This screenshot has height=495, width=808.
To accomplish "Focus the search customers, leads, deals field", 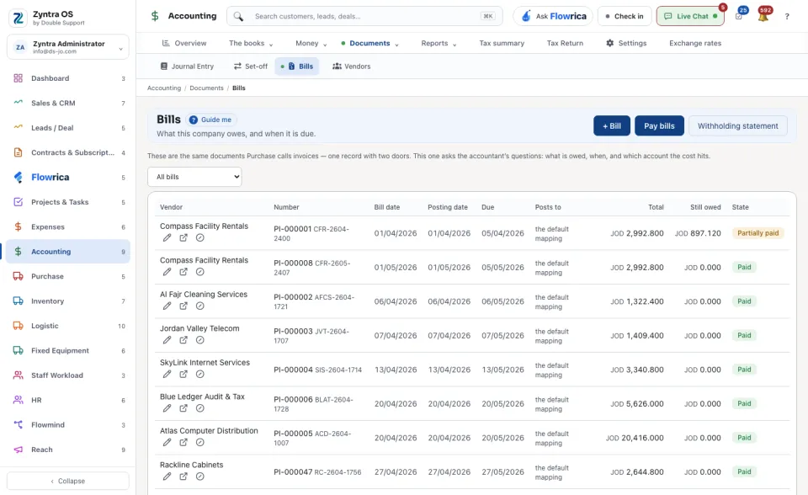I will pos(364,17).
